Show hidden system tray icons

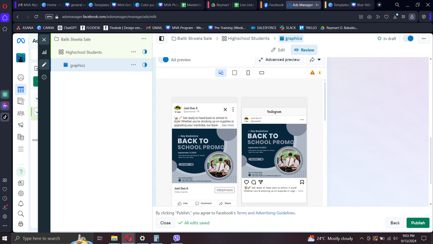click(361, 239)
